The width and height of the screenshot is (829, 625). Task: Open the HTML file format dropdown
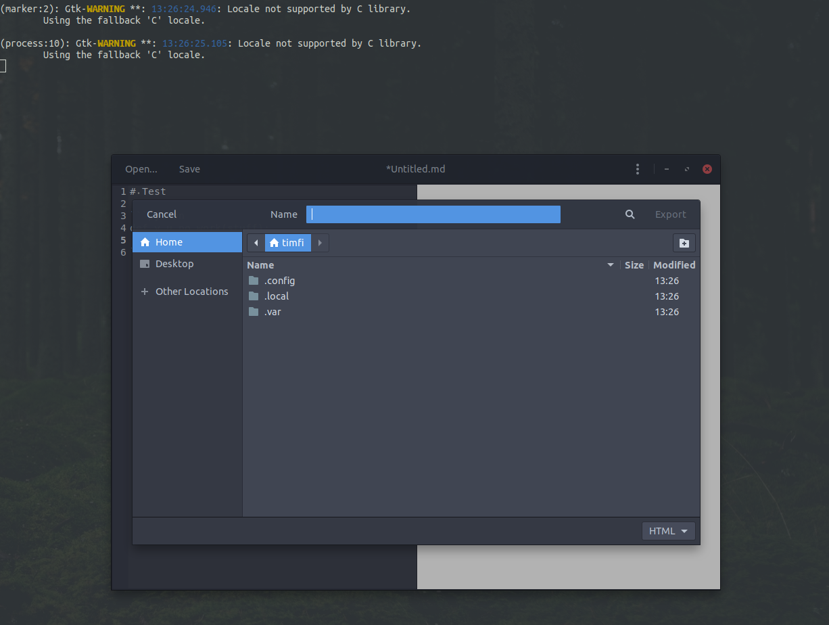tap(668, 531)
